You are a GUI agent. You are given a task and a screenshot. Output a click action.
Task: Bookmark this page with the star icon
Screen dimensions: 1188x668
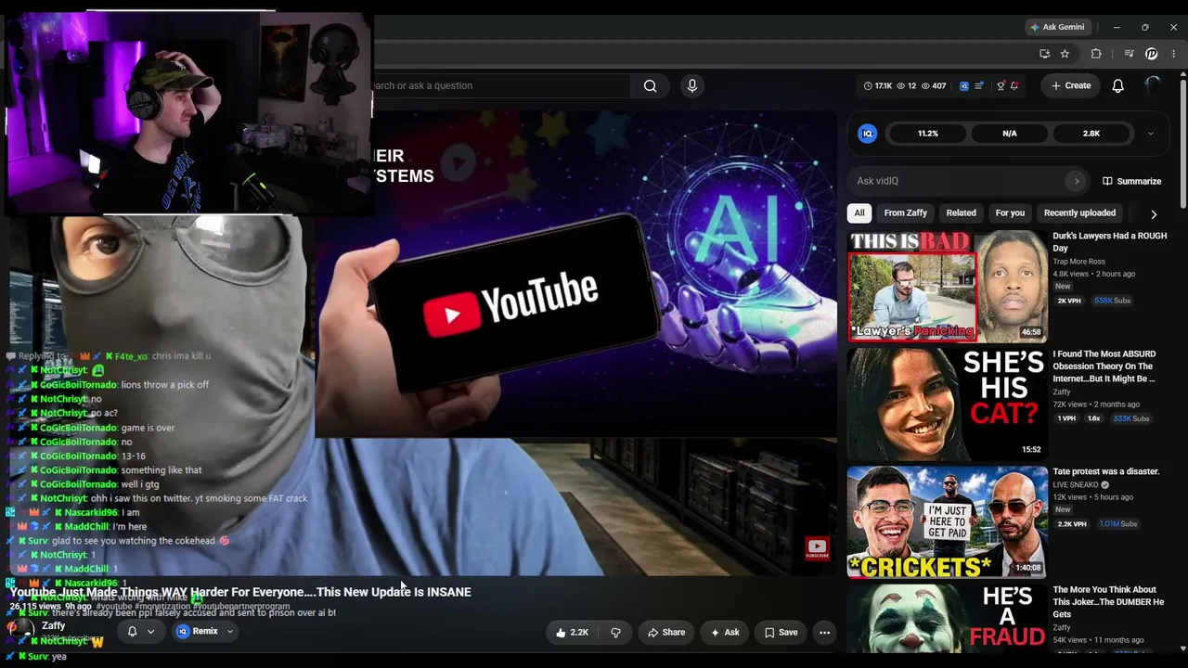click(x=1065, y=54)
